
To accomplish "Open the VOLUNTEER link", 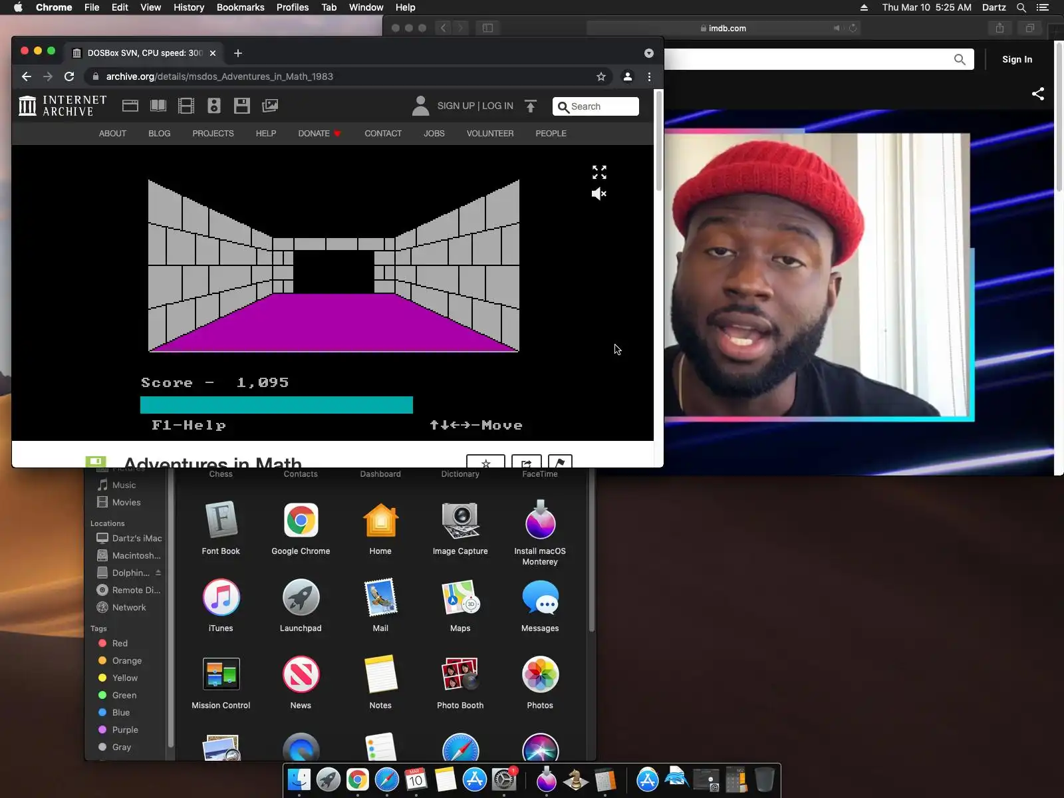I will click(490, 134).
